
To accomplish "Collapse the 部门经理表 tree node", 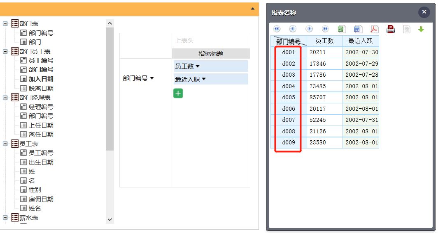I will (x=5, y=98).
